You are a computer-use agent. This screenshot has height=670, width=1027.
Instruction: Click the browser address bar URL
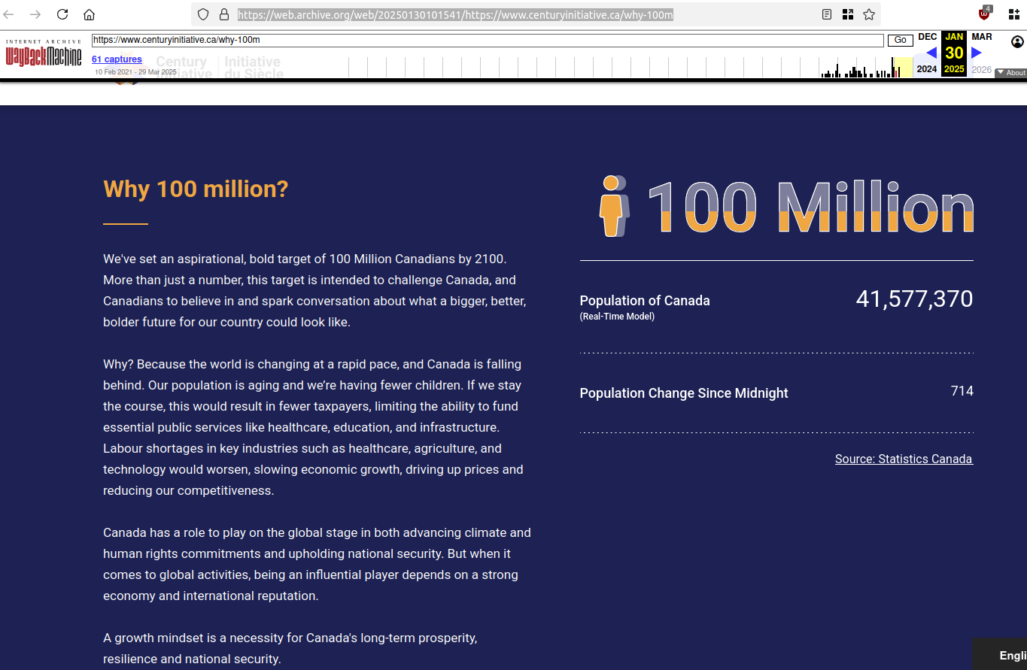[455, 14]
